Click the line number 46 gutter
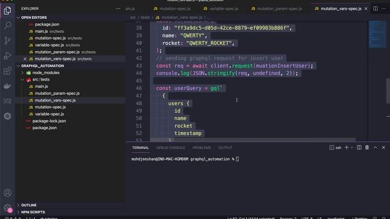 (139, 88)
